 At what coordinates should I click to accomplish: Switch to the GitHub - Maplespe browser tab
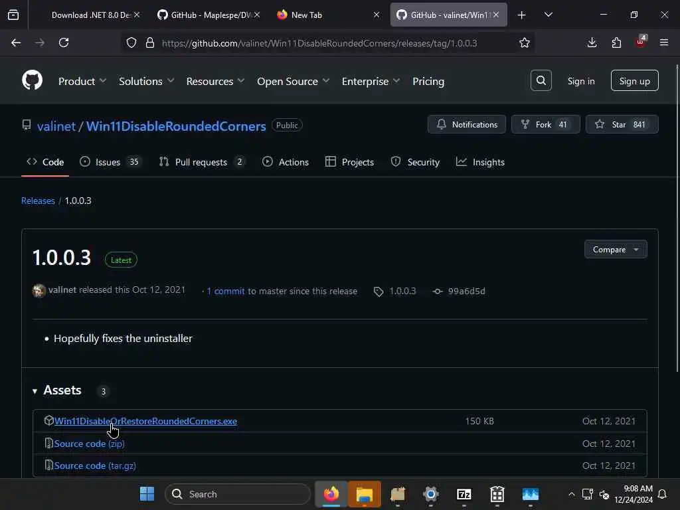209,15
